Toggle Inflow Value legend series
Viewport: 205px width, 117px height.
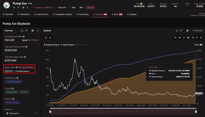(81, 45)
